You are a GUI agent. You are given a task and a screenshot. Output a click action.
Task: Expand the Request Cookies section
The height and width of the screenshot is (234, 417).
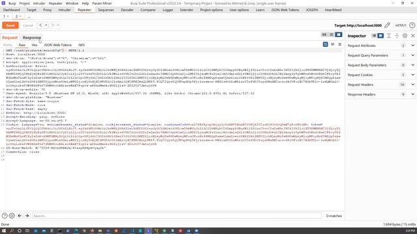click(x=381, y=75)
